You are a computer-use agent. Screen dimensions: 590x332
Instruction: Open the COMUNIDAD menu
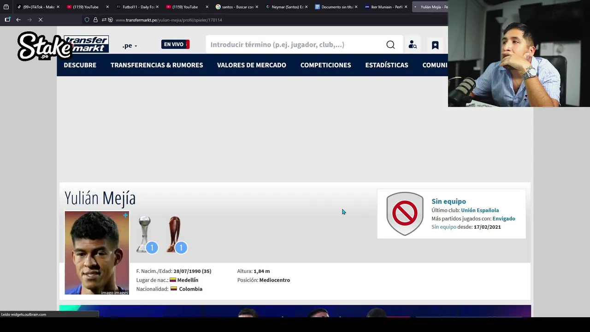pyautogui.click(x=435, y=65)
